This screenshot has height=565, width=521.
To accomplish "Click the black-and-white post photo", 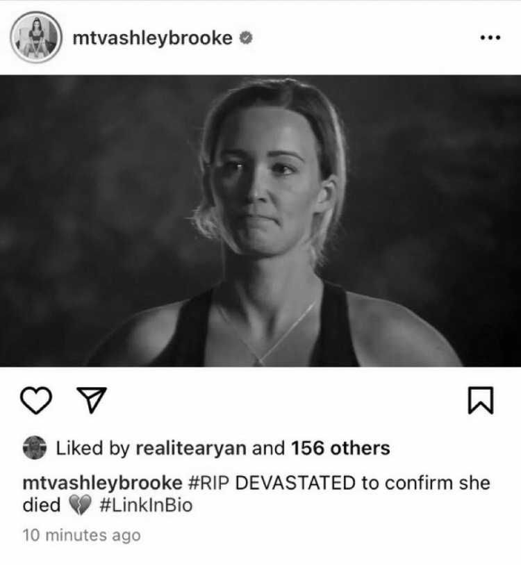I will 260,221.
